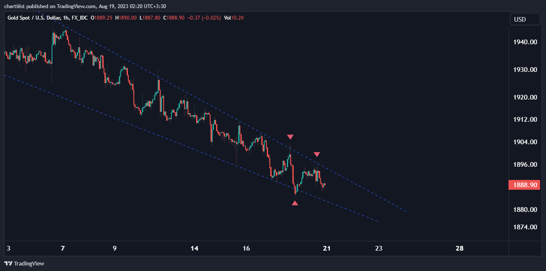
Task: Click price axis label 1912.00
Action: pos(526,119)
